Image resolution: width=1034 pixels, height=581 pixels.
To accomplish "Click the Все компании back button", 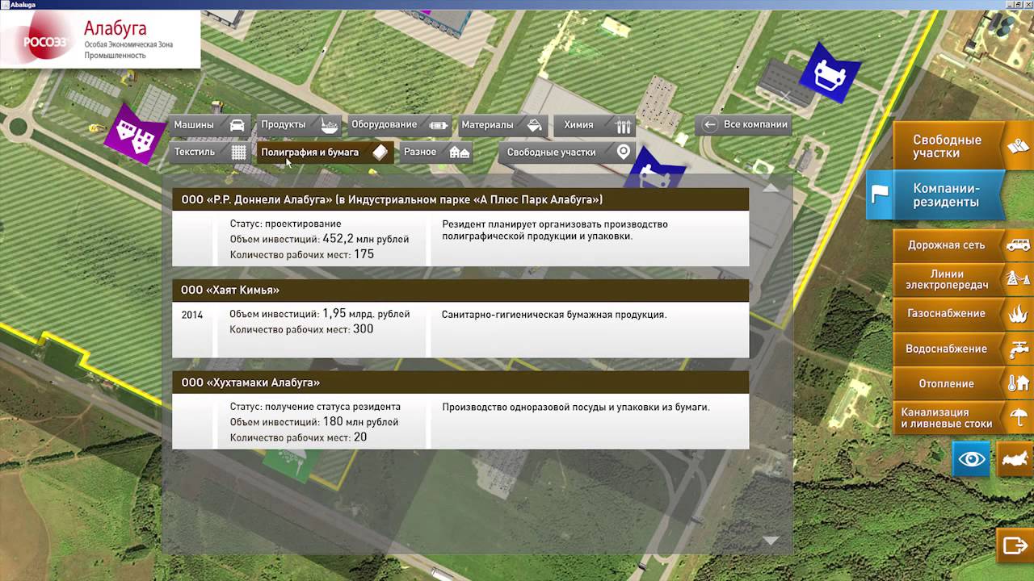I will [744, 124].
